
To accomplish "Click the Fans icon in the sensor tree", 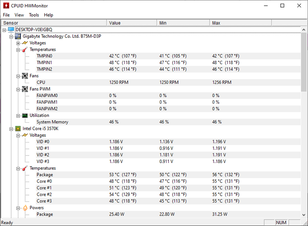I will coord(25,76).
